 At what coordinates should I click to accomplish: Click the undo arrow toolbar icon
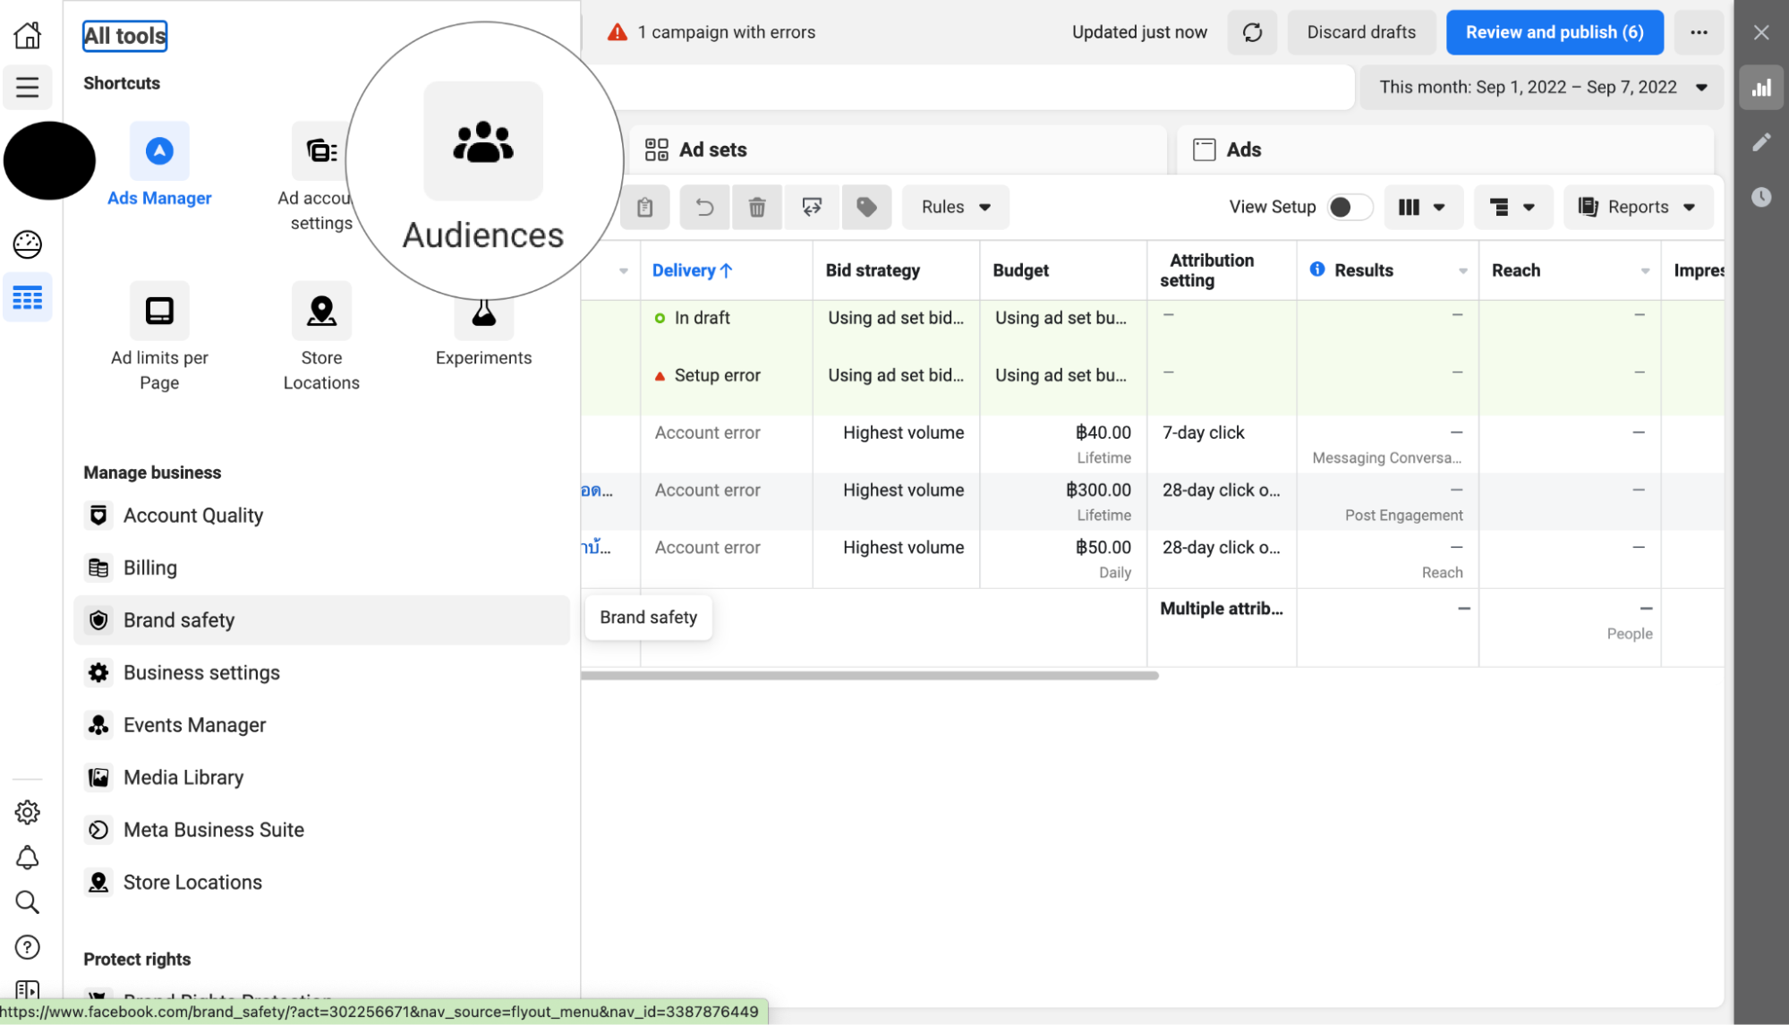(704, 208)
